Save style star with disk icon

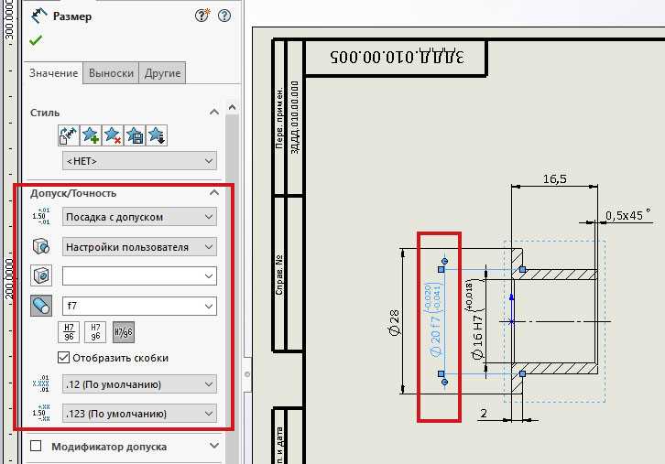click(x=135, y=135)
